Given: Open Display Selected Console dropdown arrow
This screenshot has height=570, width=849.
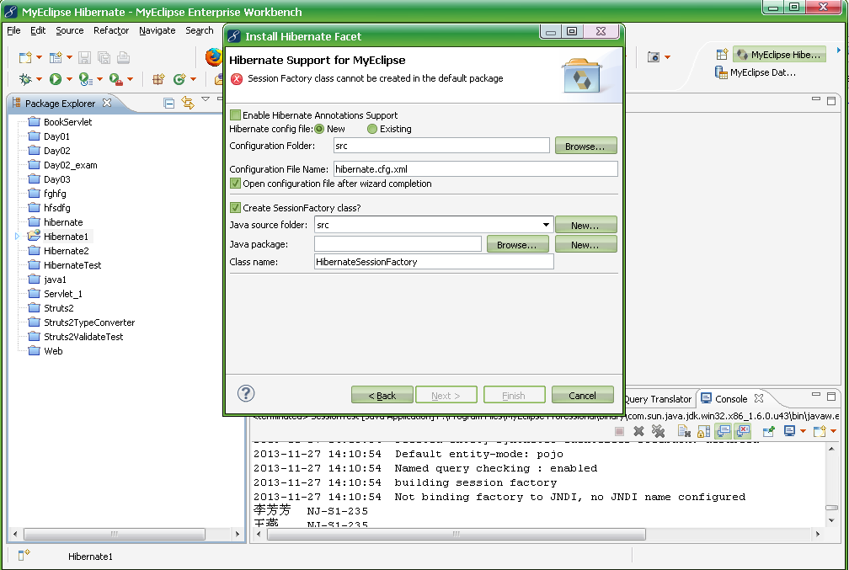Looking at the screenshot, I should [803, 431].
